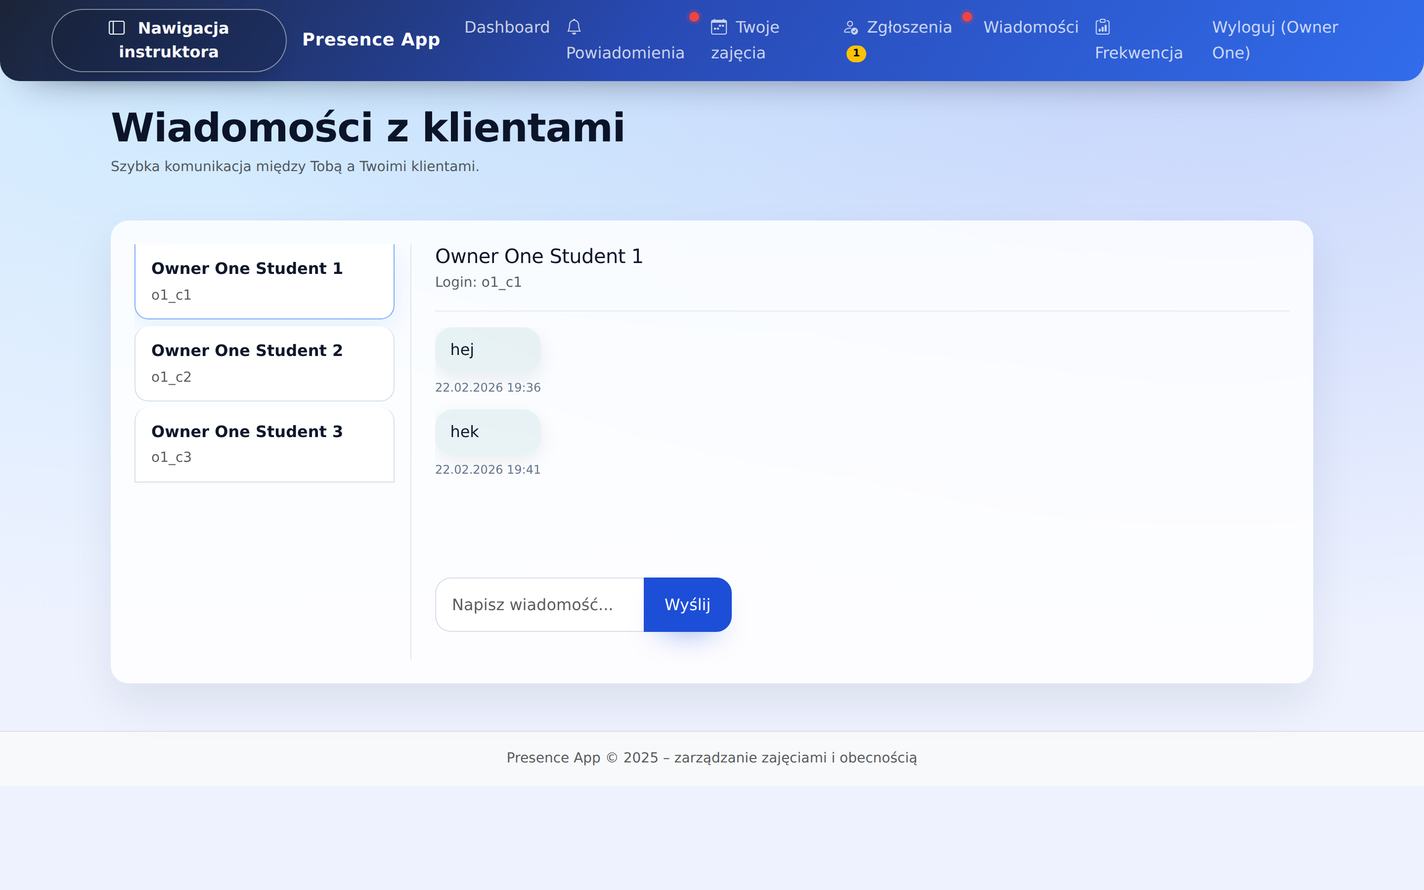Click the user-check icon beside Zgłoszenia

pos(850,28)
